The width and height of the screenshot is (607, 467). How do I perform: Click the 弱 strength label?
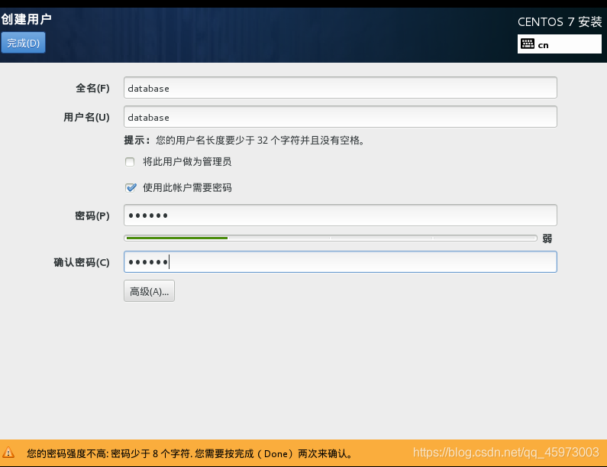[547, 238]
